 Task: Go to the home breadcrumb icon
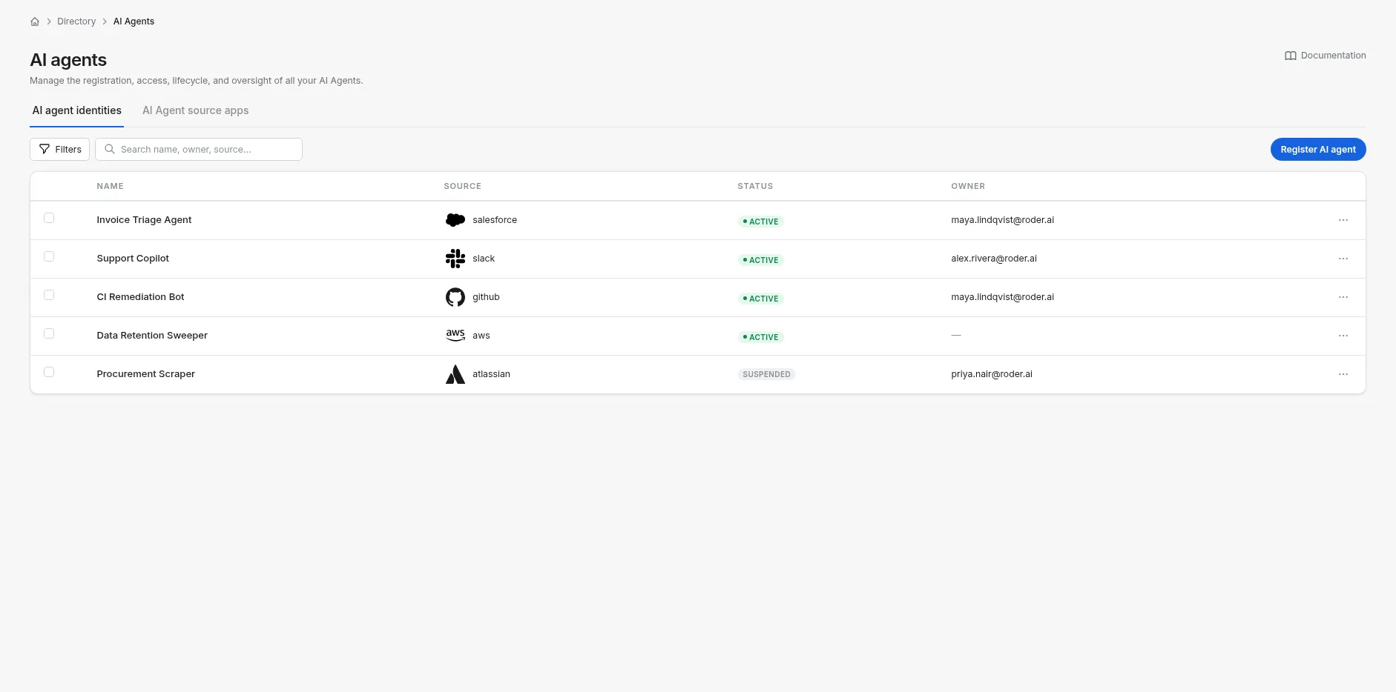[35, 21]
